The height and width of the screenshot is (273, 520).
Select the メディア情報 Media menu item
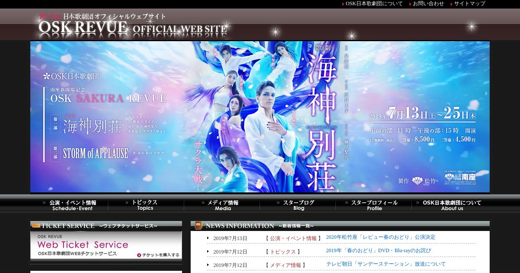tap(222, 205)
